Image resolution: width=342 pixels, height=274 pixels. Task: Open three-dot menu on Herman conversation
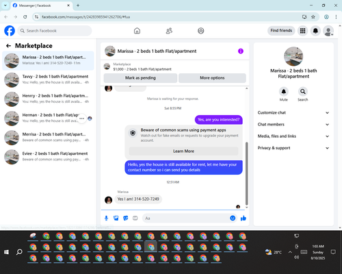(82, 119)
